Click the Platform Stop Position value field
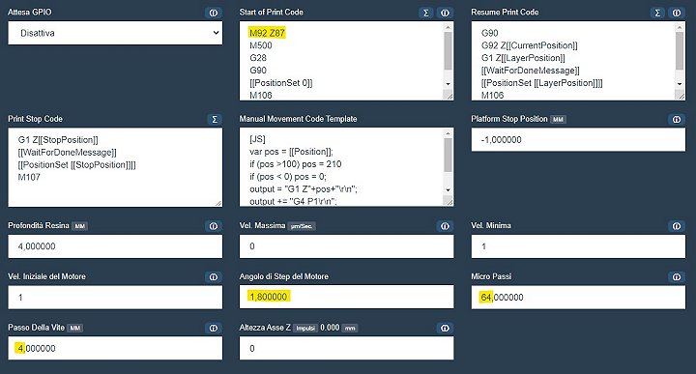 click(578, 140)
